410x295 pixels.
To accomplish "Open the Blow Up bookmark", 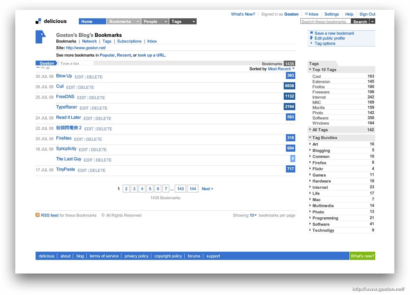I will 64,76.
